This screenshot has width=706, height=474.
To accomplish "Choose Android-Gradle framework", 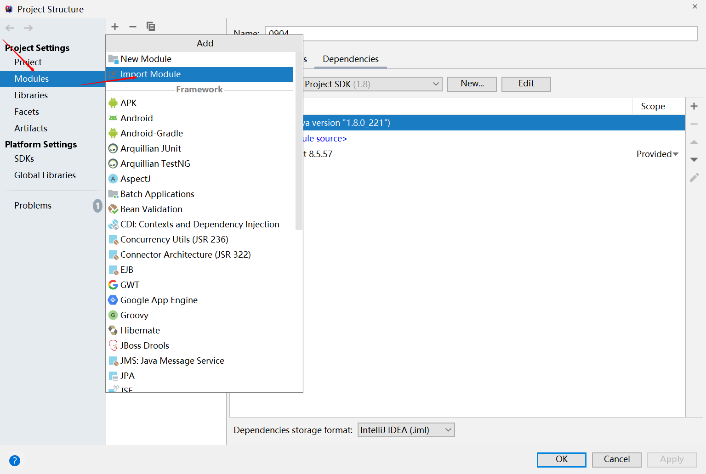I will click(x=199, y=133).
